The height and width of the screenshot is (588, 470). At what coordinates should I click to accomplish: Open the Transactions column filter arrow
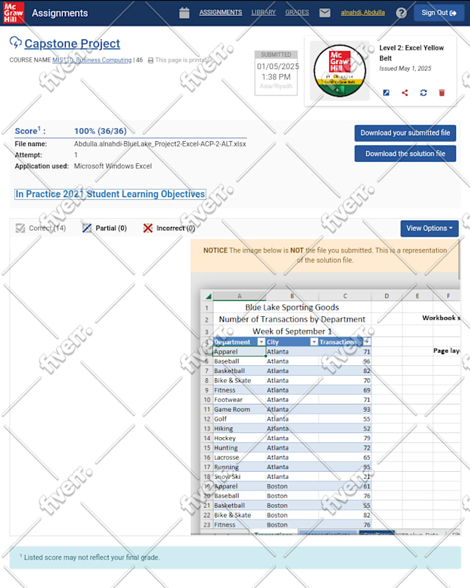point(366,341)
